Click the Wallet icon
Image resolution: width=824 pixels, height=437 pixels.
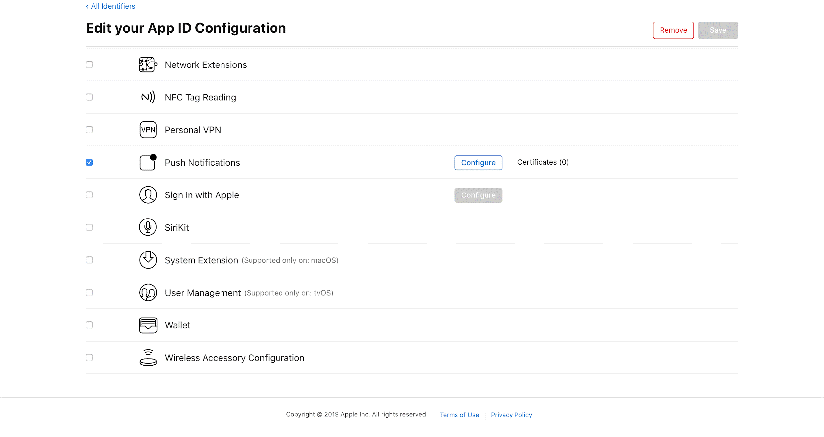[147, 325]
